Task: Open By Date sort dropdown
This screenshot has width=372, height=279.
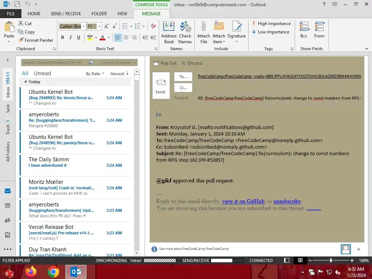Action: (x=95, y=74)
